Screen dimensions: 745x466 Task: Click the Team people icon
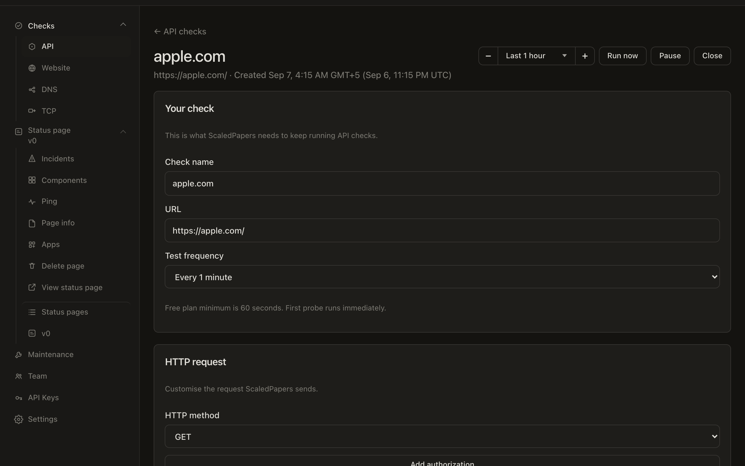(18, 376)
